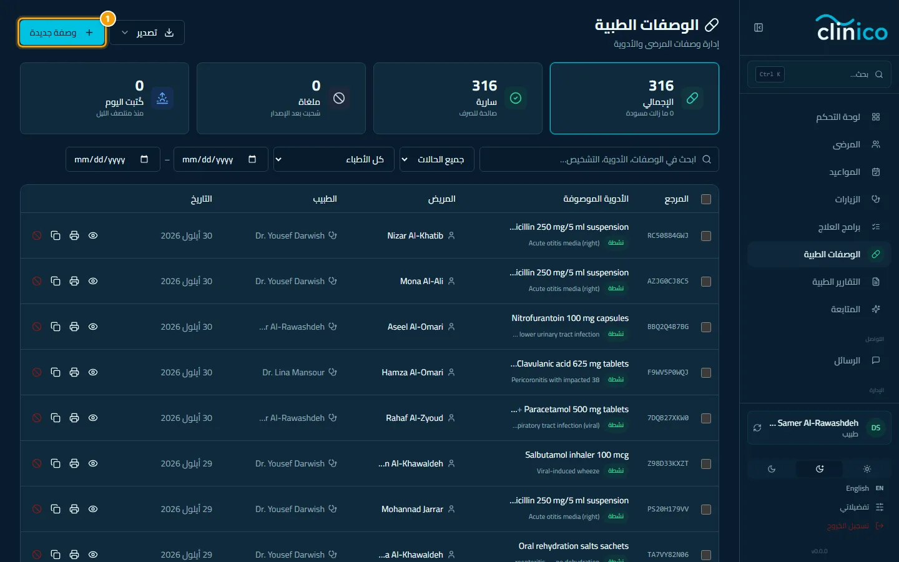Image resolution: width=899 pixels, height=562 pixels.
Task: Select the checkbox for RC50884GWJ
Action: pyautogui.click(x=706, y=236)
